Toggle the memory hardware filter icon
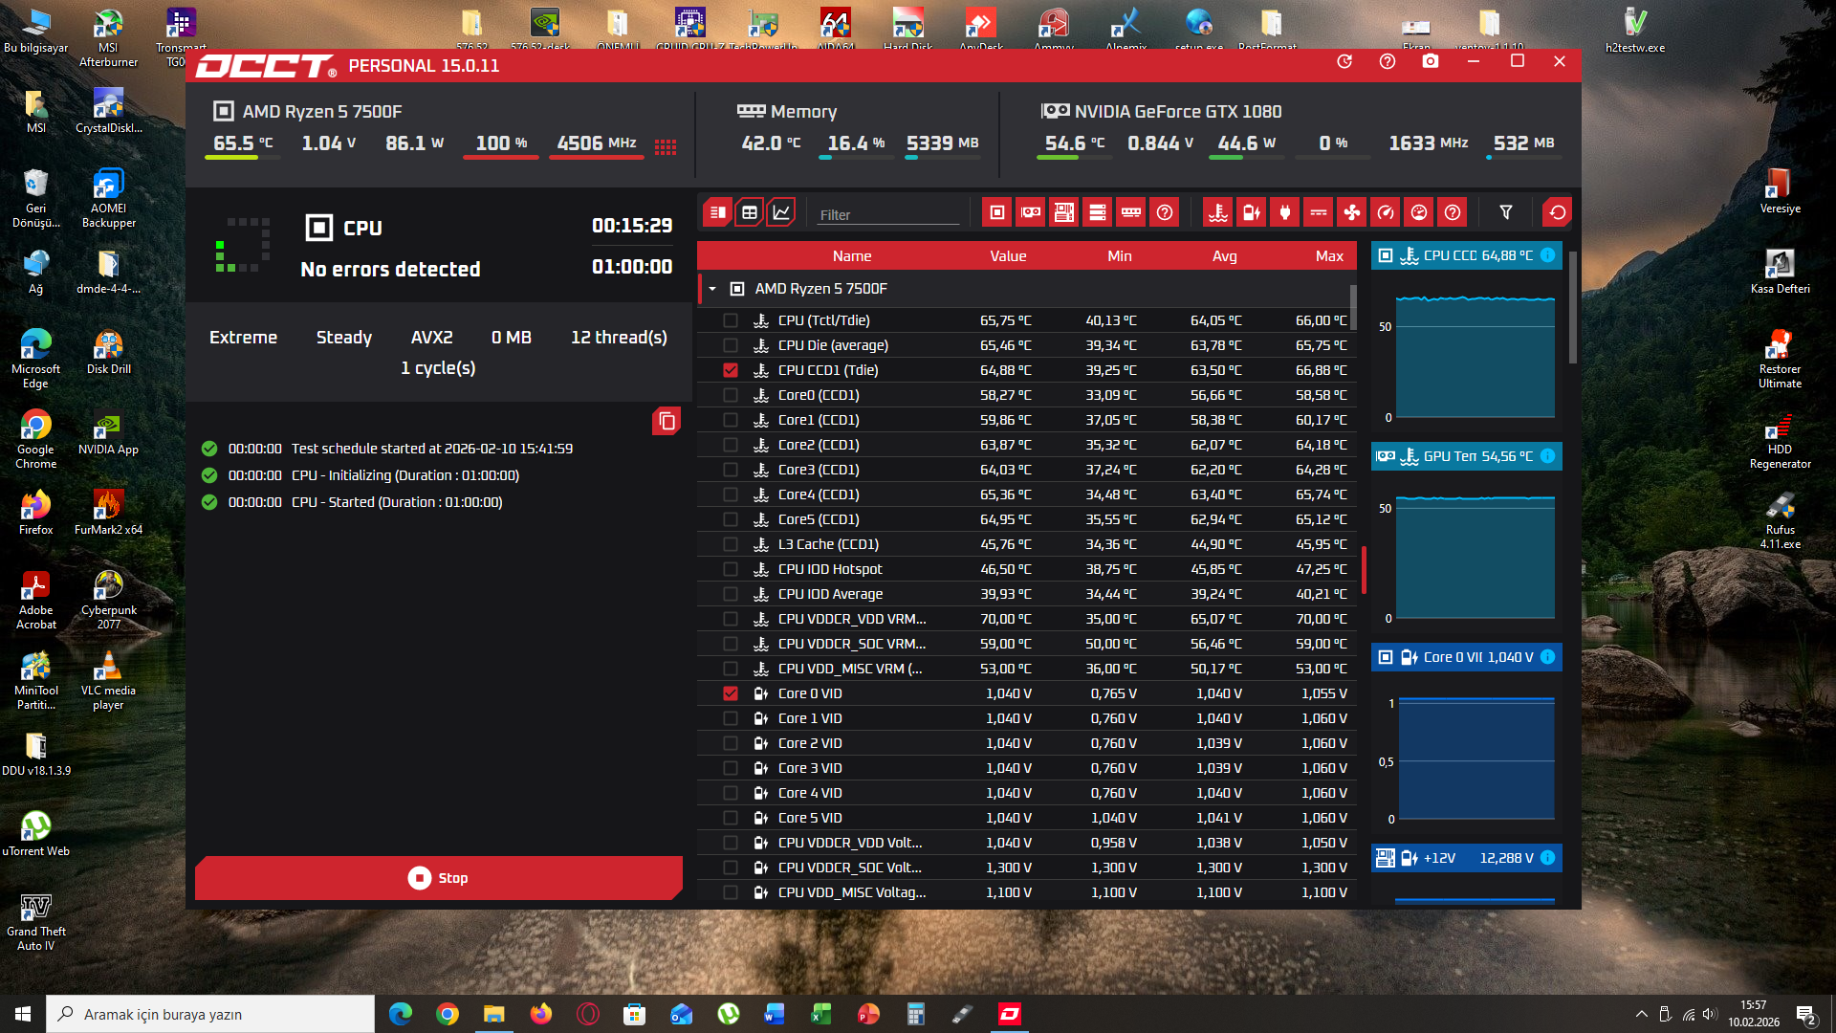 tap(1130, 212)
